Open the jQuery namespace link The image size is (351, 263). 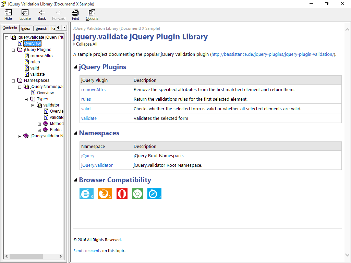[x=87, y=156]
